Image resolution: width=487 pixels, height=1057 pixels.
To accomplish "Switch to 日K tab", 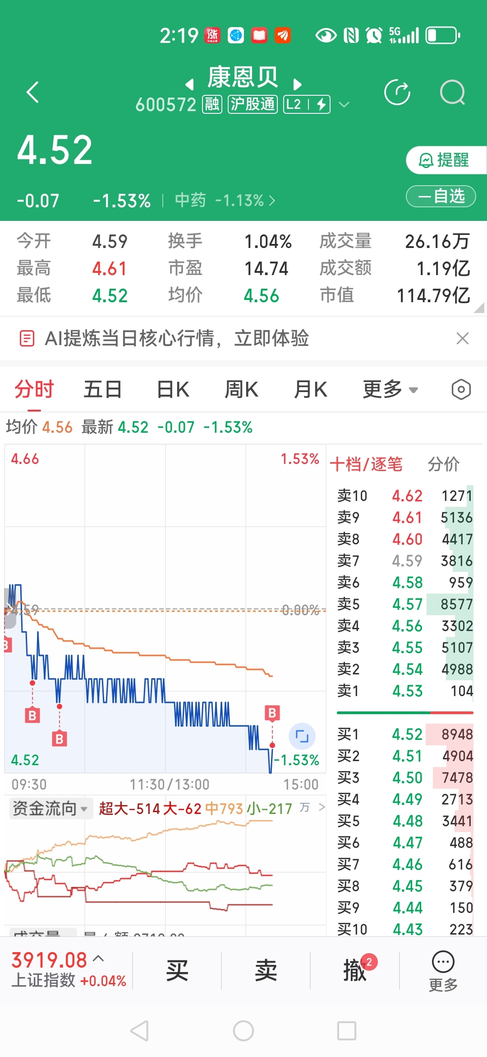I will click(173, 389).
